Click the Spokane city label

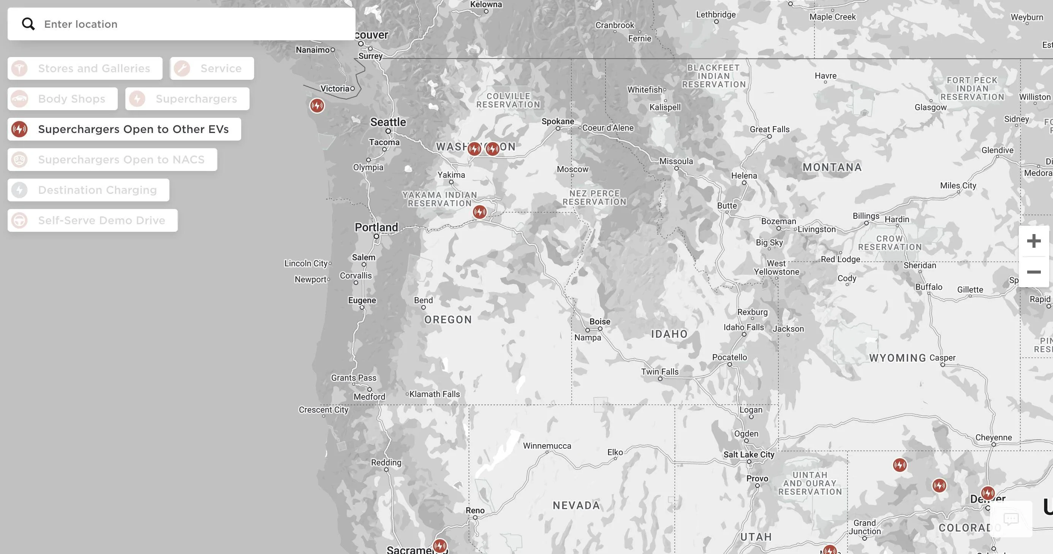(x=558, y=122)
